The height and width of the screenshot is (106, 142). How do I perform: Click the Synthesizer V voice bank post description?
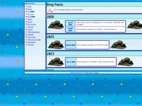(x=100, y=24)
